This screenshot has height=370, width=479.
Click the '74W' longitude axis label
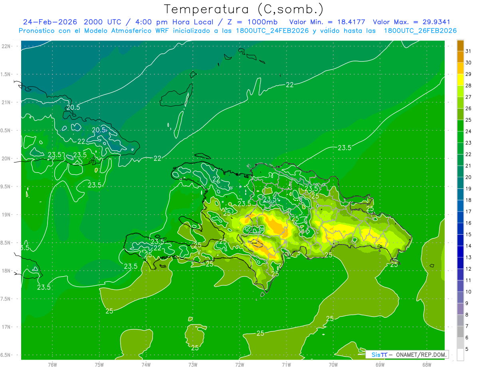146,364
